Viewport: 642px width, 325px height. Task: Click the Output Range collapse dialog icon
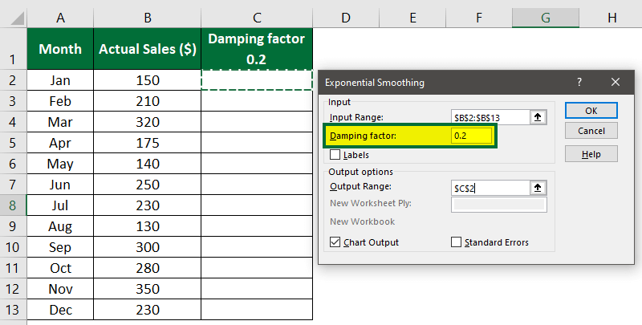coord(538,188)
